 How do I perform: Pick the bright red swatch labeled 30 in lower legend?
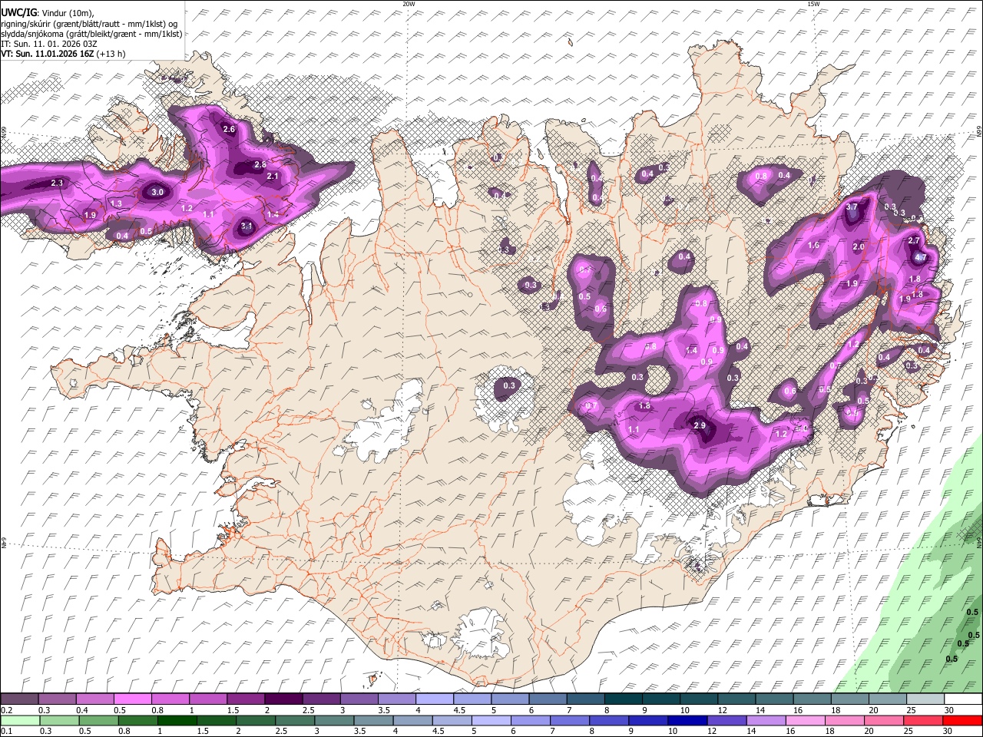click(962, 720)
